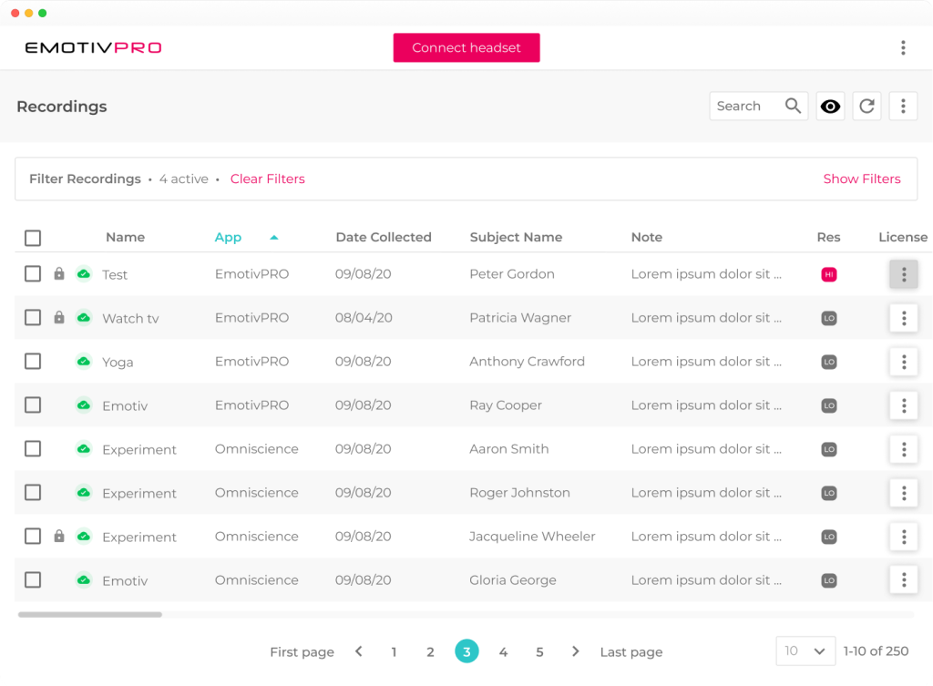Click the LO resolution badge on Yoga row
Viewport: 933px width, 686px height.
tap(829, 362)
